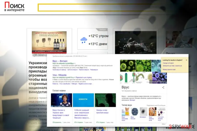The height and width of the screenshot is (131, 197).
Task: Open the hacker silhouette news thumbnail
Action: [x=105, y=100]
